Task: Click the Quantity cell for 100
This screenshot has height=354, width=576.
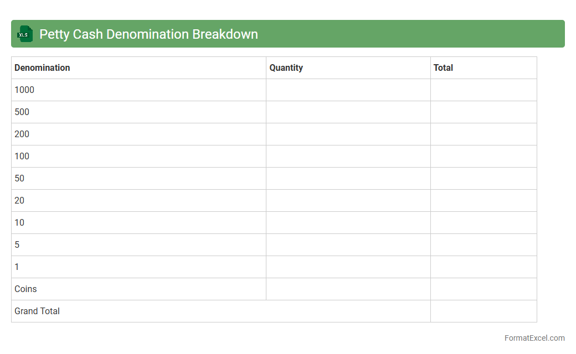Action: 348,156
